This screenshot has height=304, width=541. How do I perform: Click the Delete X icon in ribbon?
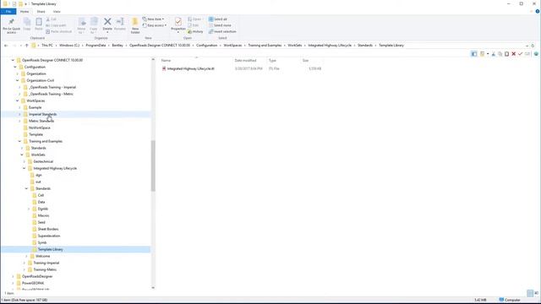pos(107,22)
